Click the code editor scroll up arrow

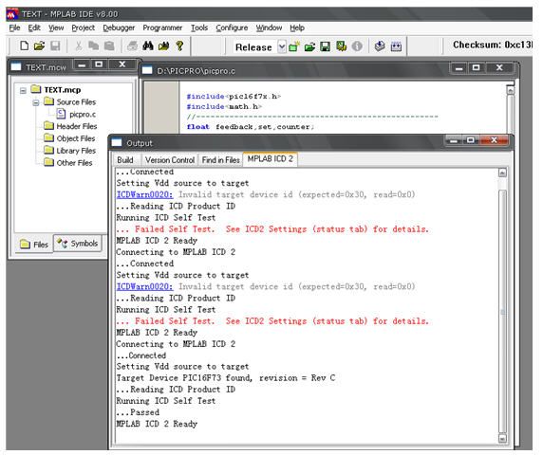[x=510, y=91]
